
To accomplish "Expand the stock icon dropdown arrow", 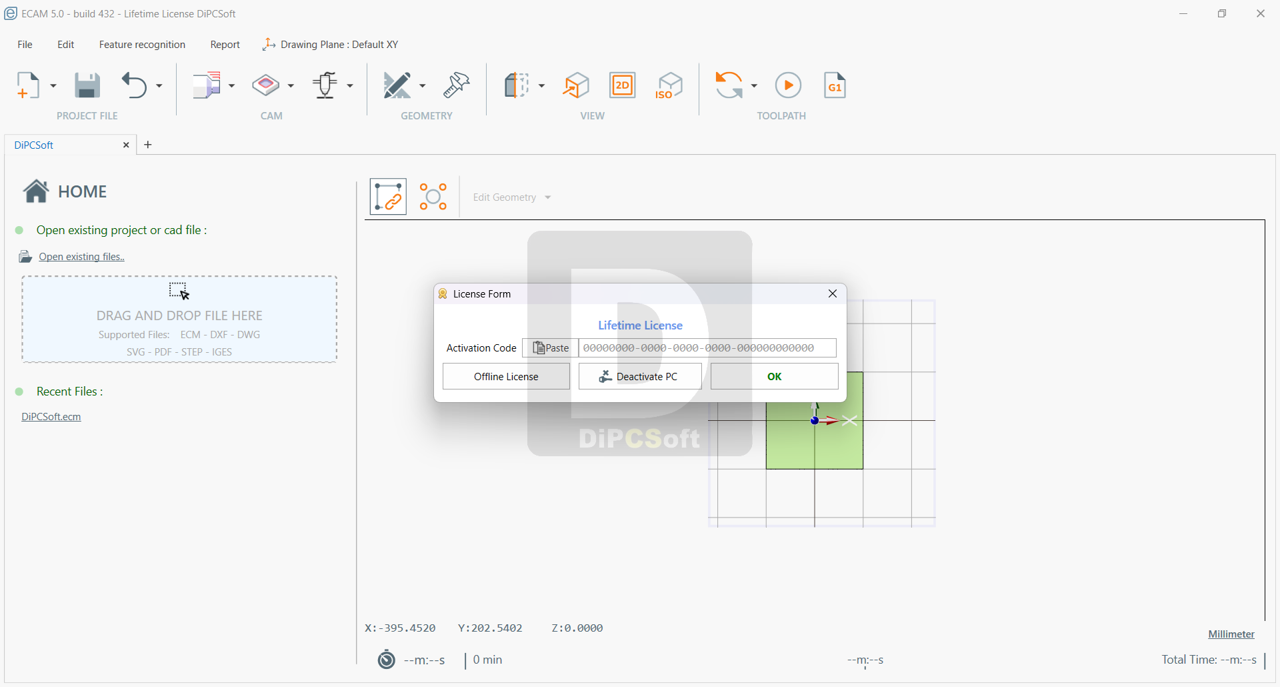I will tap(291, 85).
